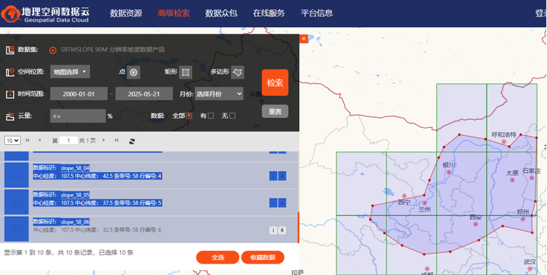Open the 地图选择 spatial location dropdown
The width and height of the screenshot is (547, 275).
(x=70, y=72)
